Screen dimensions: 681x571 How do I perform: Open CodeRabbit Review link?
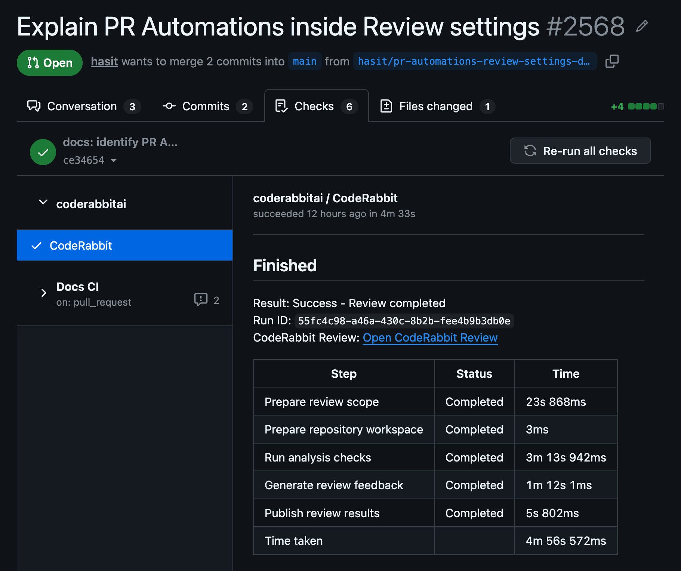(x=430, y=337)
